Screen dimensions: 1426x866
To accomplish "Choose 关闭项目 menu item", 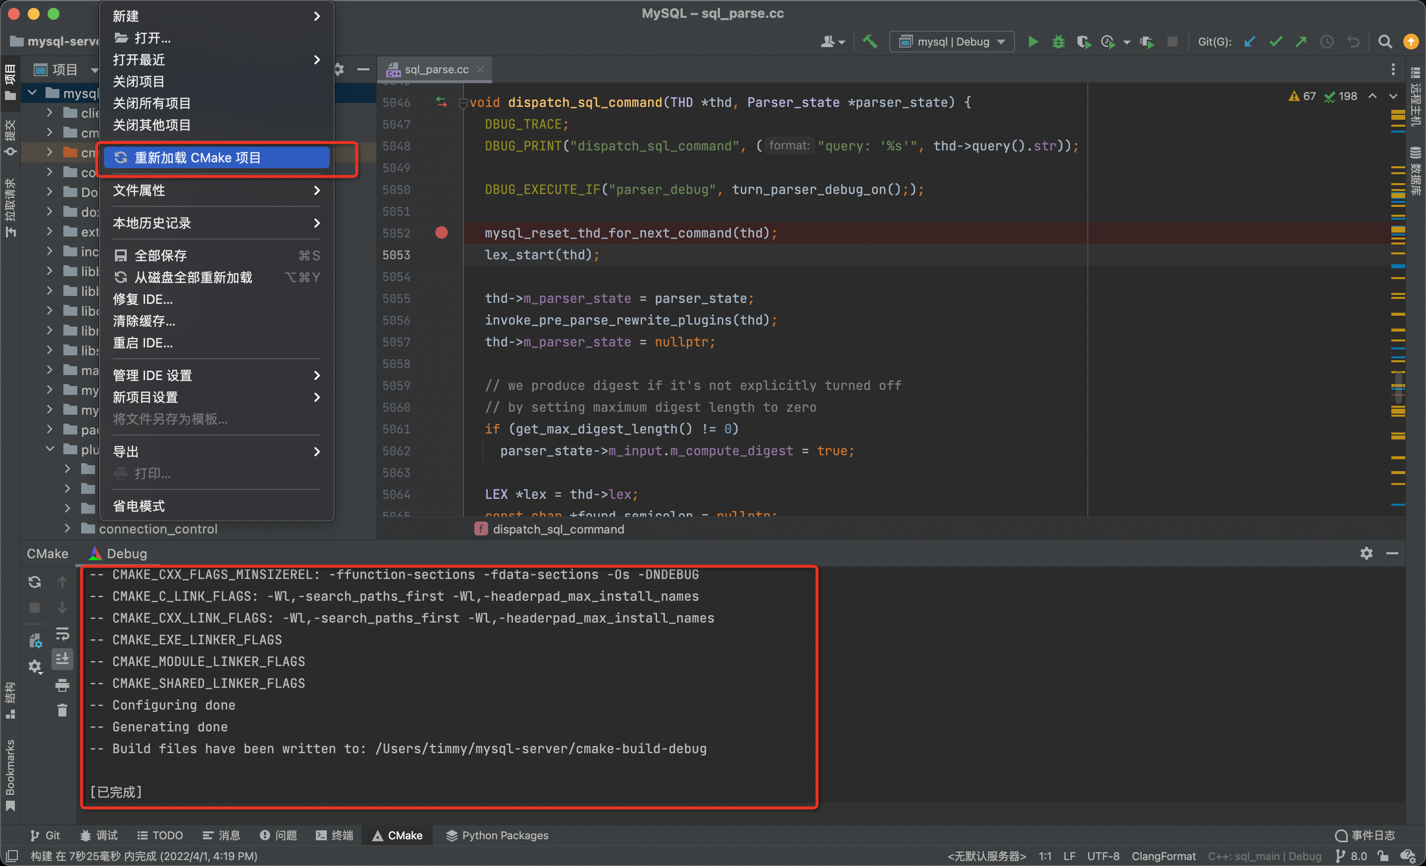I will (216, 81).
